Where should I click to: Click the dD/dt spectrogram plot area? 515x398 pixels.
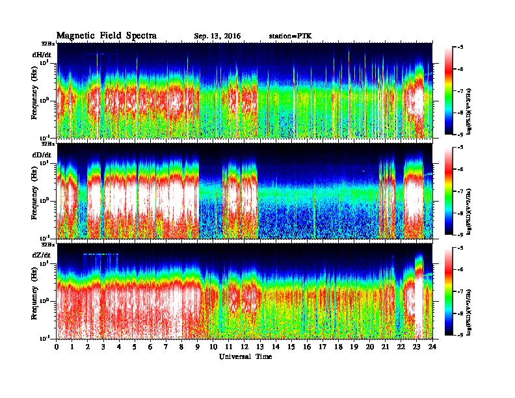click(x=244, y=191)
